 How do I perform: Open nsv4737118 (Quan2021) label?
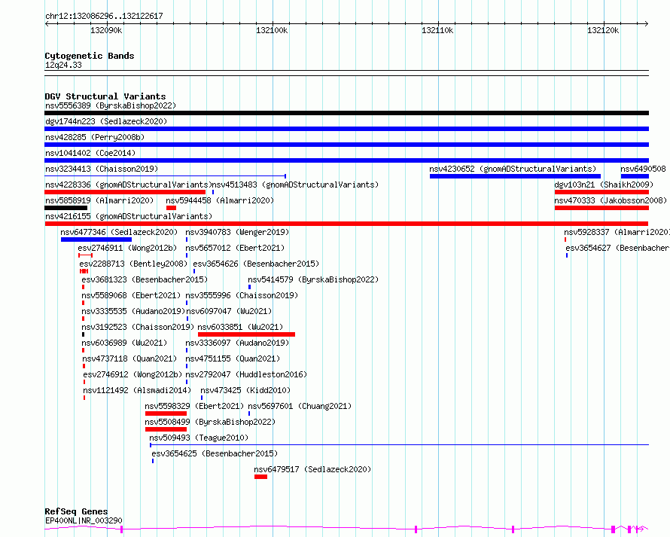click(129, 359)
